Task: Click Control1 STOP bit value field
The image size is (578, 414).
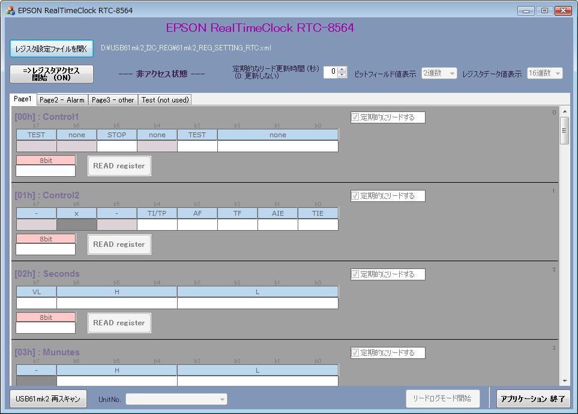Action: (x=117, y=146)
